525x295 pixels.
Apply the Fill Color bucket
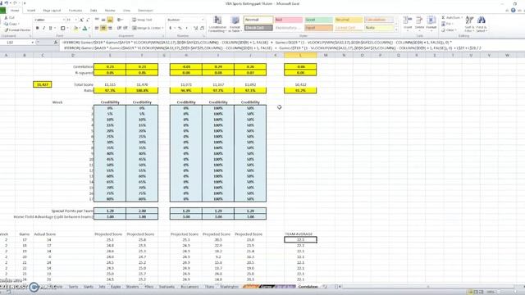(75, 29)
